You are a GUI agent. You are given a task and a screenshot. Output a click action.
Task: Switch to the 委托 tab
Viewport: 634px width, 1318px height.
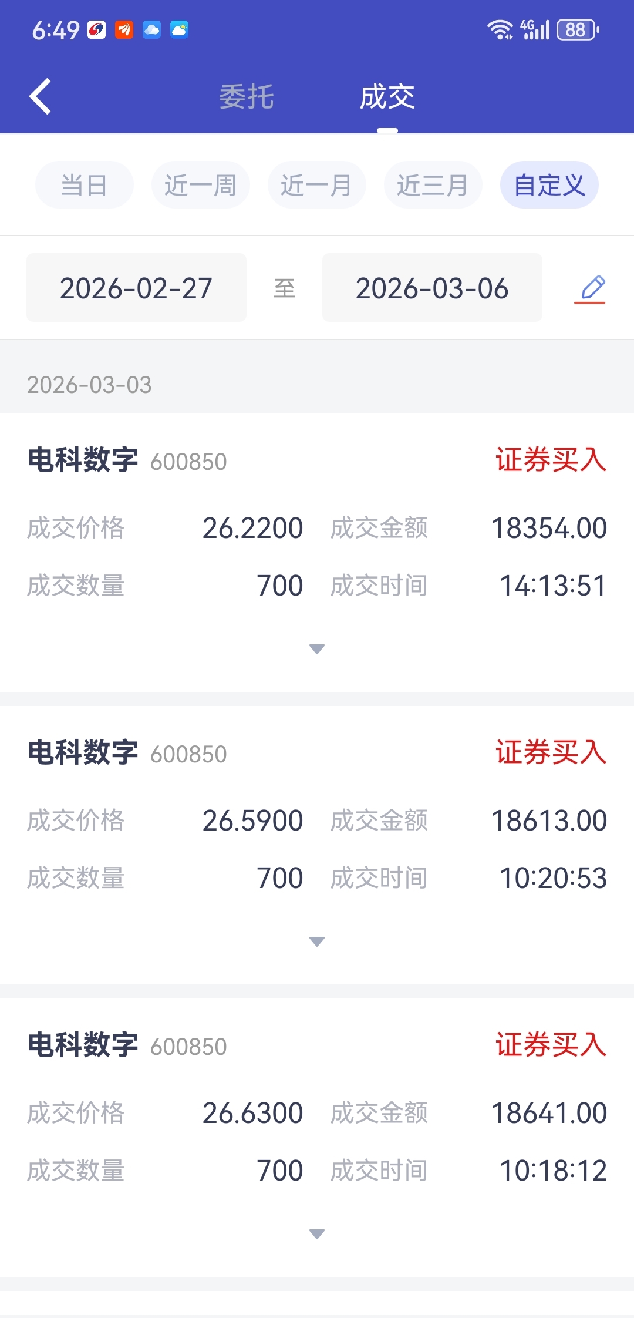(x=247, y=96)
